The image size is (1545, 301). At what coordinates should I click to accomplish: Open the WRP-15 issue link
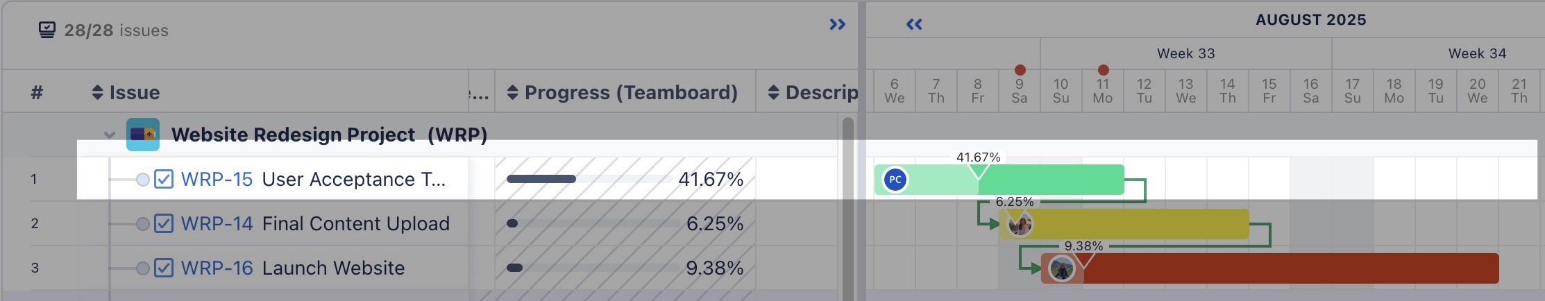point(217,180)
